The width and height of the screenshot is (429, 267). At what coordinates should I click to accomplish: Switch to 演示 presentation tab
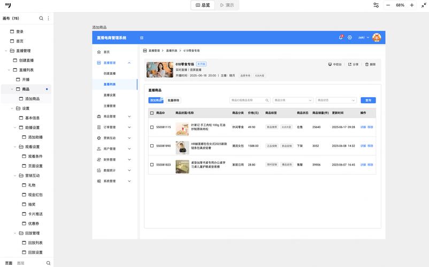227,5
